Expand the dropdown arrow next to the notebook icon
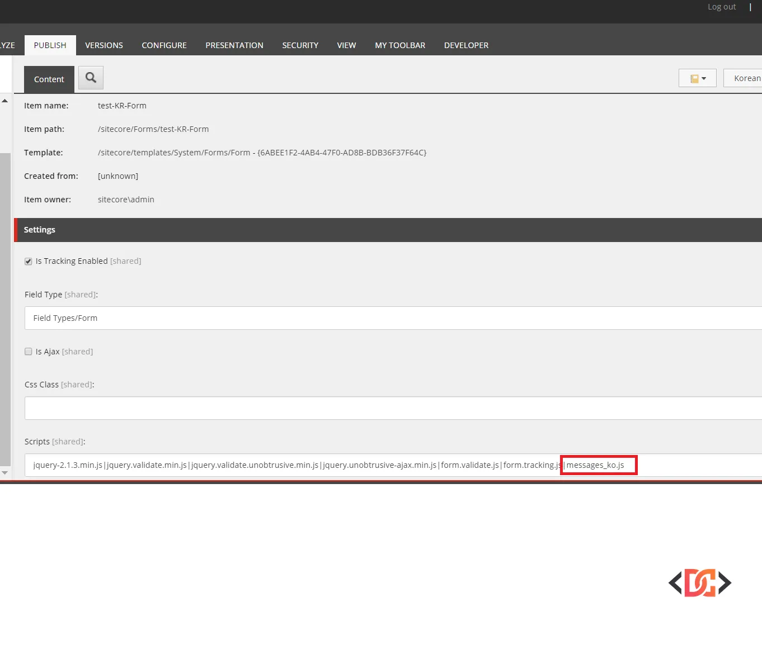Image resolution: width=762 pixels, height=654 pixels. pos(706,78)
